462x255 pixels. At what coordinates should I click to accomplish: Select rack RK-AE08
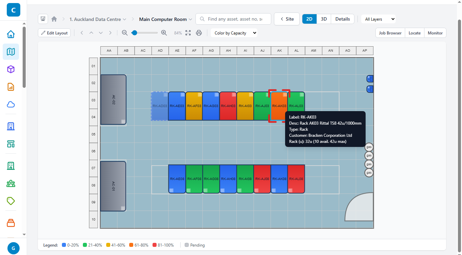(177, 179)
